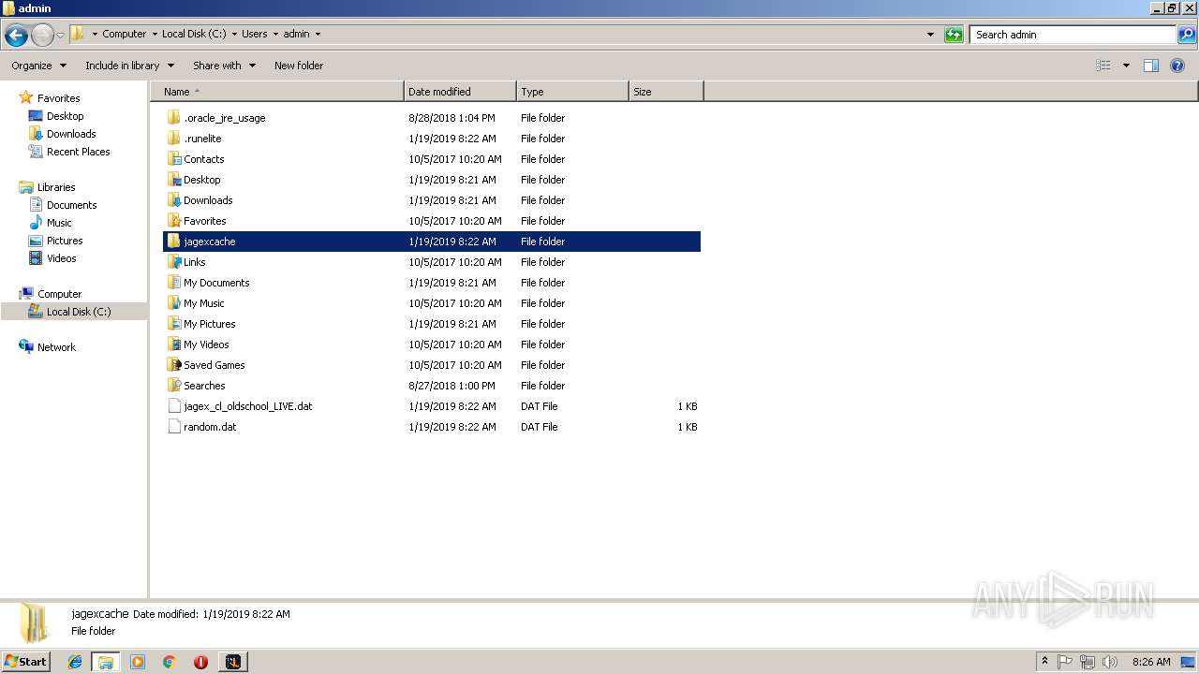Go back with the Back arrow button

(16, 35)
